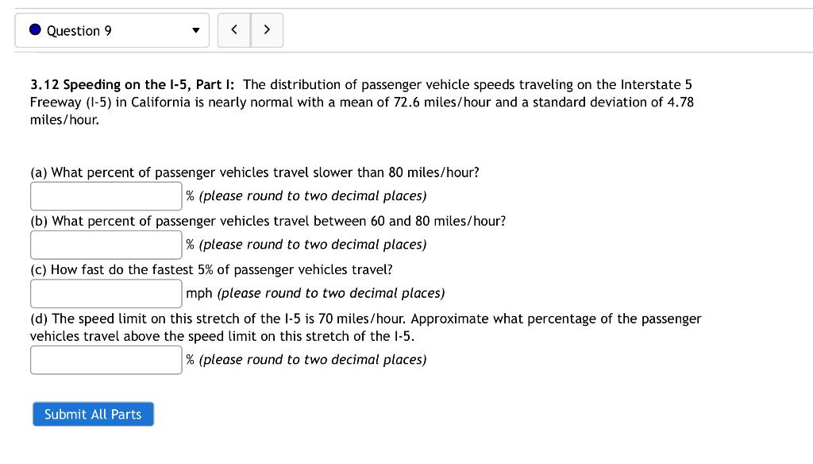Viewport: 813px width, 464px height.
Task: Click the unanswered question indicator icon
Action: click(x=34, y=29)
